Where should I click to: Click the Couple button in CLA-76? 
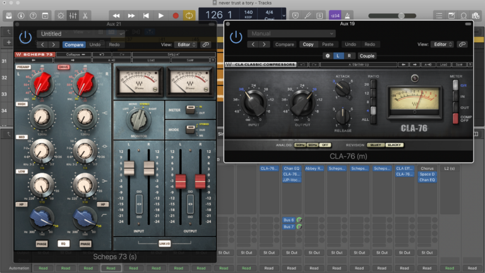click(367, 56)
